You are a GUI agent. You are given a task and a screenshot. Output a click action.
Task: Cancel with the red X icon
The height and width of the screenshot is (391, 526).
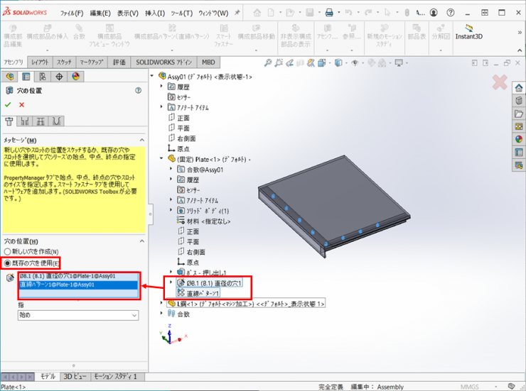(22, 104)
